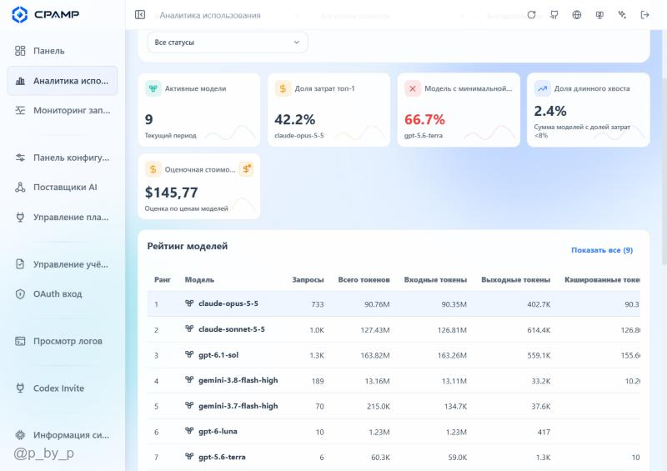This screenshot has width=667, height=471.
Task: Open Аналитика использования sidebar item
Action: click(62, 80)
